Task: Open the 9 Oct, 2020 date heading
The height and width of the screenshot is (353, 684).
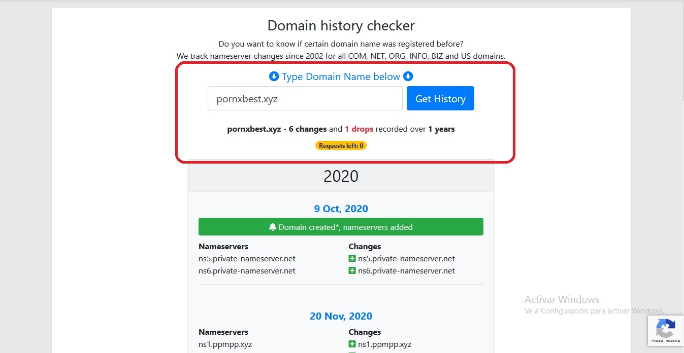Action: pyautogui.click(x=341, y=209)
